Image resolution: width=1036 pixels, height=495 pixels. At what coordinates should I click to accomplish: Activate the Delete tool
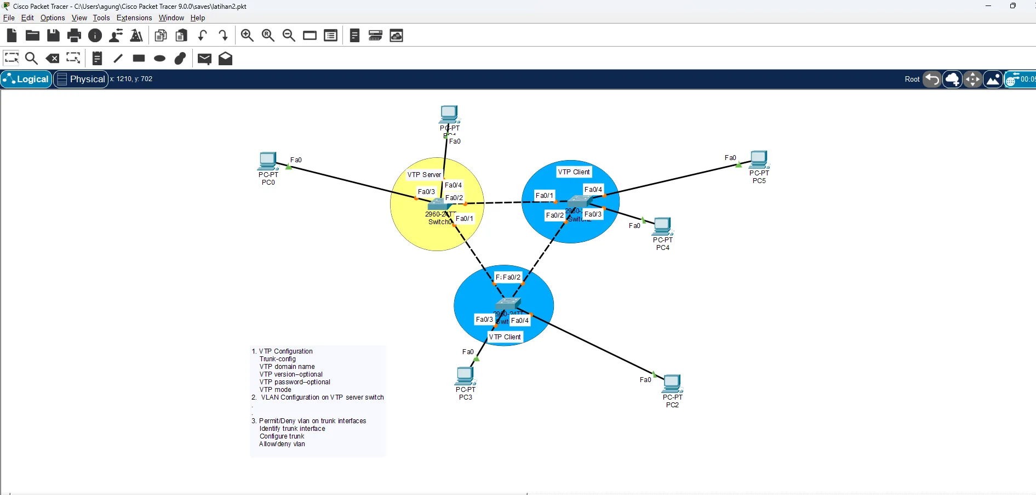(53, 58)
